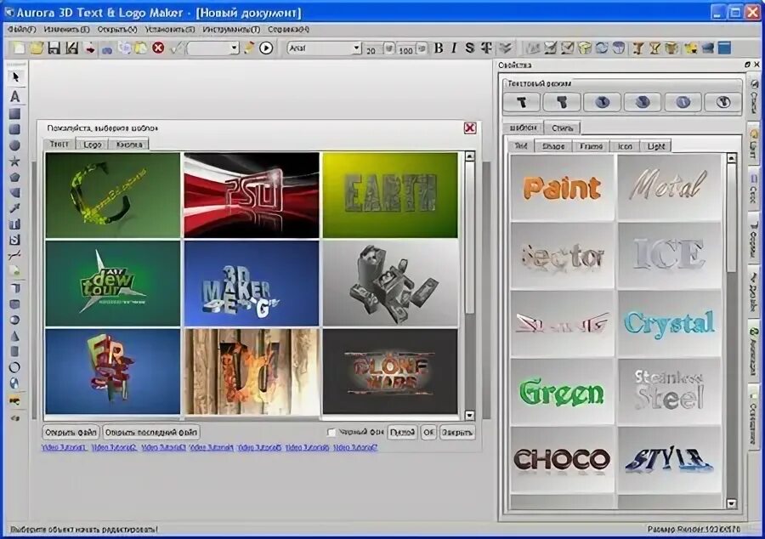Apply the Stainless Steel text style

pyautogui.click(x=670, y=392)
